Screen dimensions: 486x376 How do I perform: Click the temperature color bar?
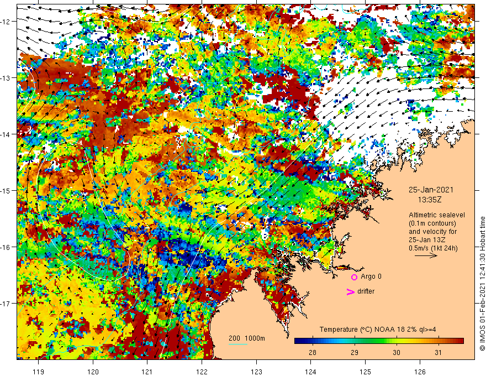379,341
